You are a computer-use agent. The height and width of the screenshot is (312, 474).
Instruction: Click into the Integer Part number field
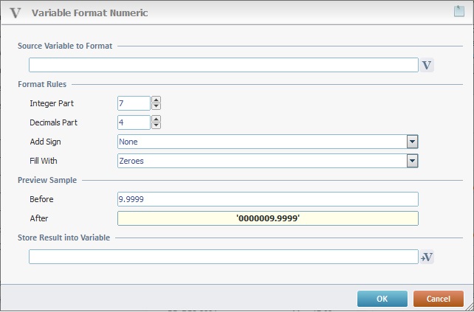pyautogui.click(x=134, y=103)
